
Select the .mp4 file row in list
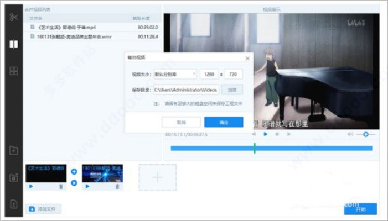pos(93,27)
